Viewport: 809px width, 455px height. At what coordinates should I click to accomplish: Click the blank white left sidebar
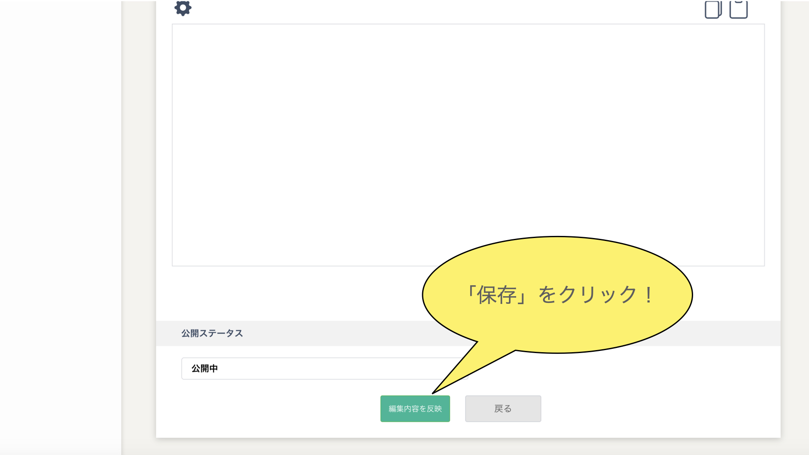60,227
